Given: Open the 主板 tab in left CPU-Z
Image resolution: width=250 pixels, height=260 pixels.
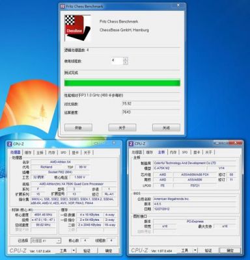Looking at the screenshot, I should tap(40, 153).
